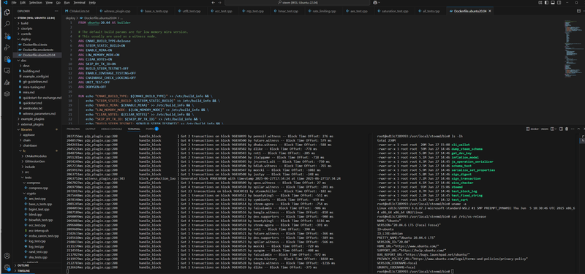Screen dimensions: 585x274
Task: Open the Explorer view in activity bar
Action: tap(7, 12)
